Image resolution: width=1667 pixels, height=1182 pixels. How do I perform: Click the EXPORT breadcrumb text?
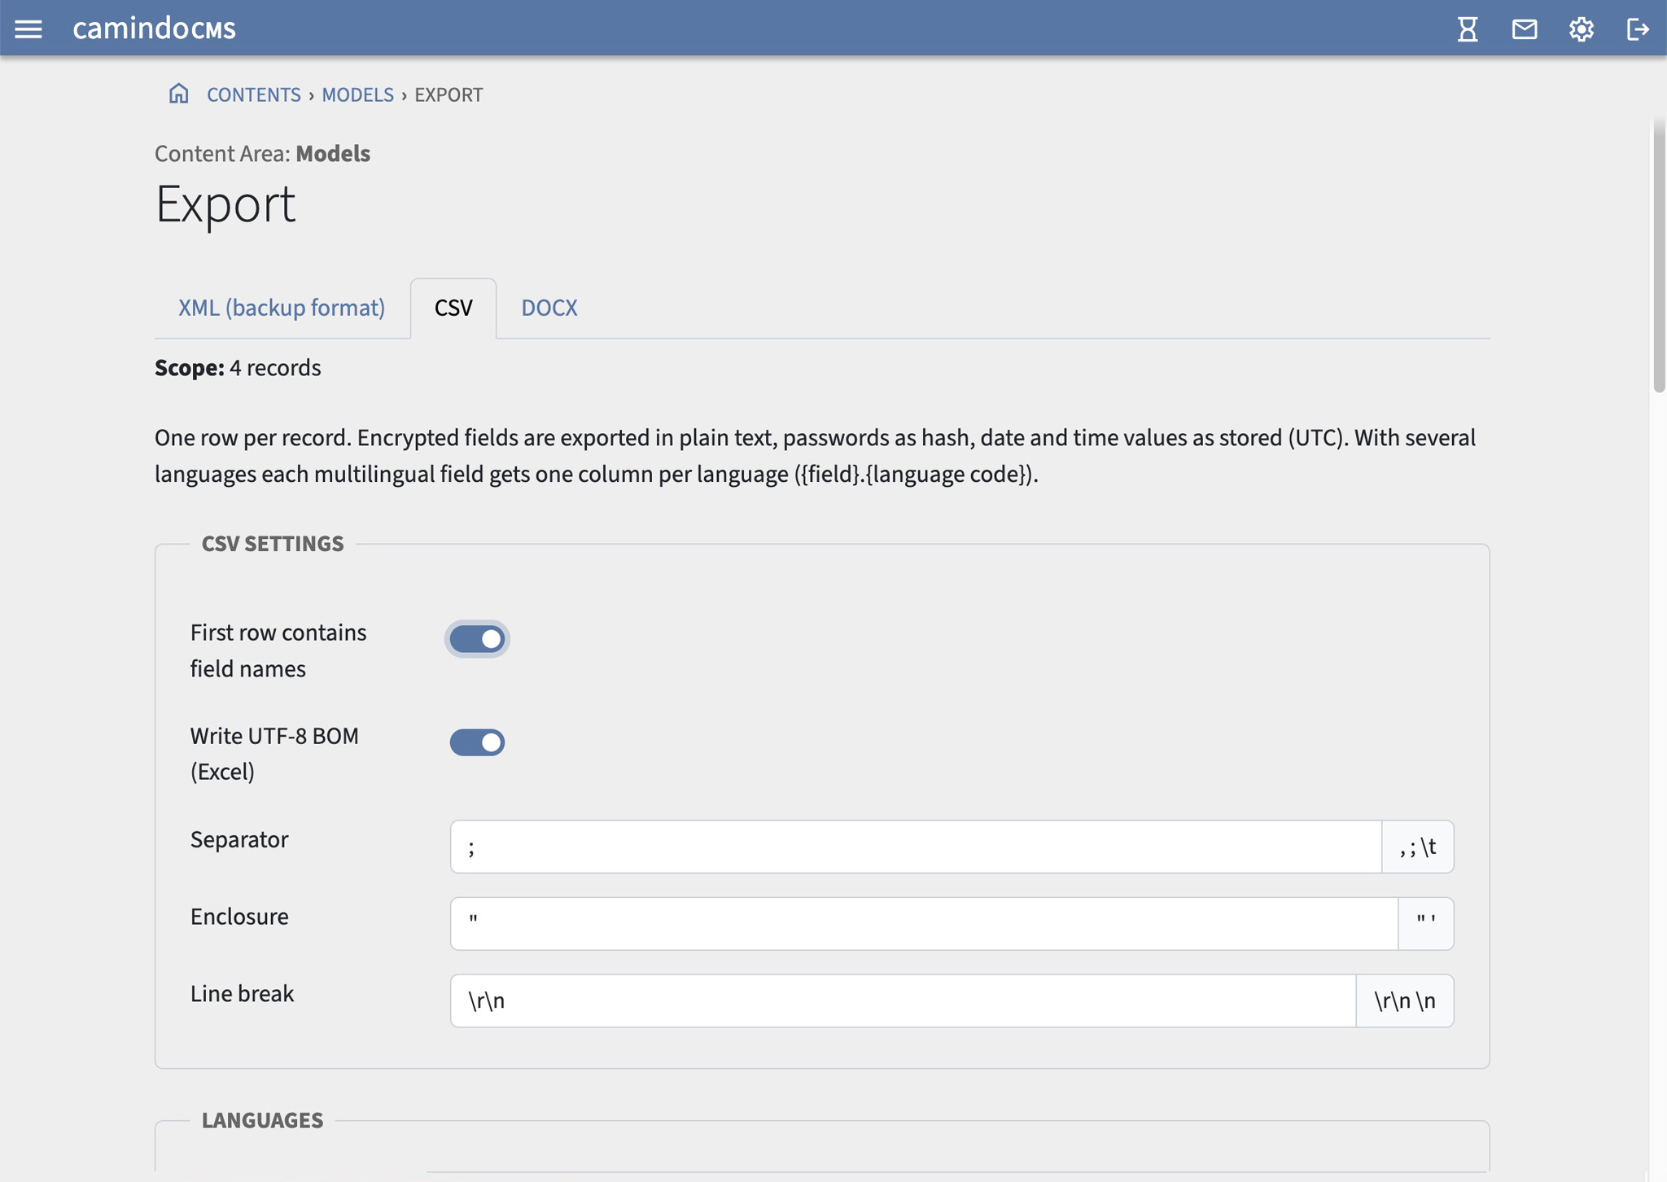pyautogui.click(x=448, y=94)
